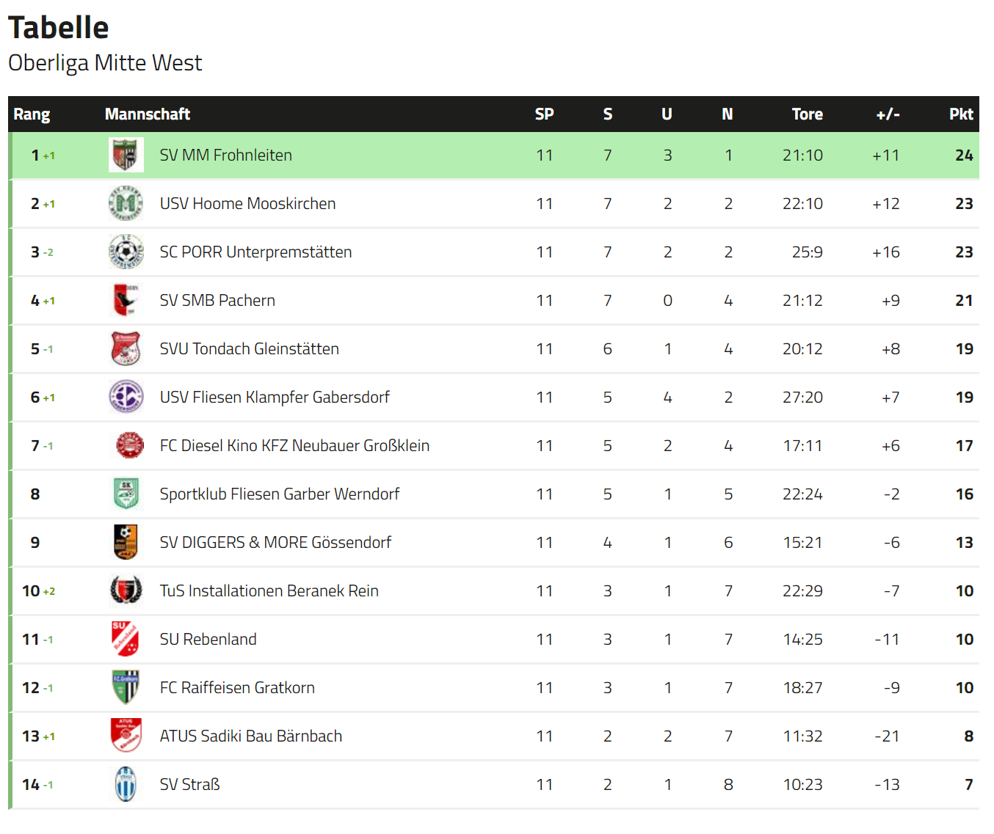
Task: Click the SU Rebenland red shield logo
Action: pyautogui.click(x=126, y=639)
